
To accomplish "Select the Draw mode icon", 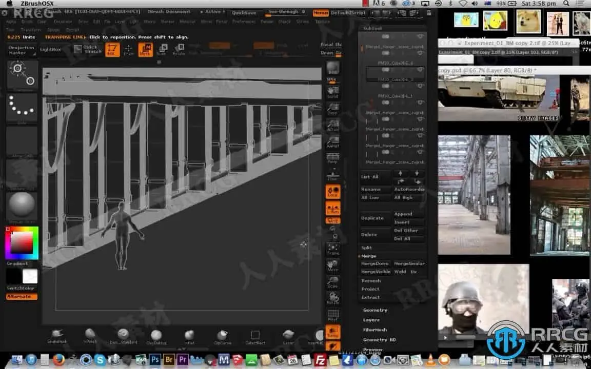I will click(x=129, y=50).
